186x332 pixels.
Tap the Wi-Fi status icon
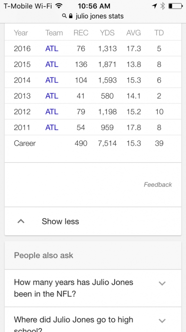point(59,6)
